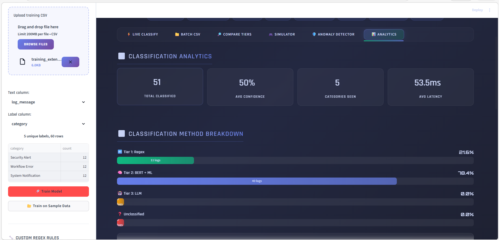The height and width of the screenshot is (240, 499).
Task: Switch to the Batch CSV tab
Action: click(x=187, y=34)
